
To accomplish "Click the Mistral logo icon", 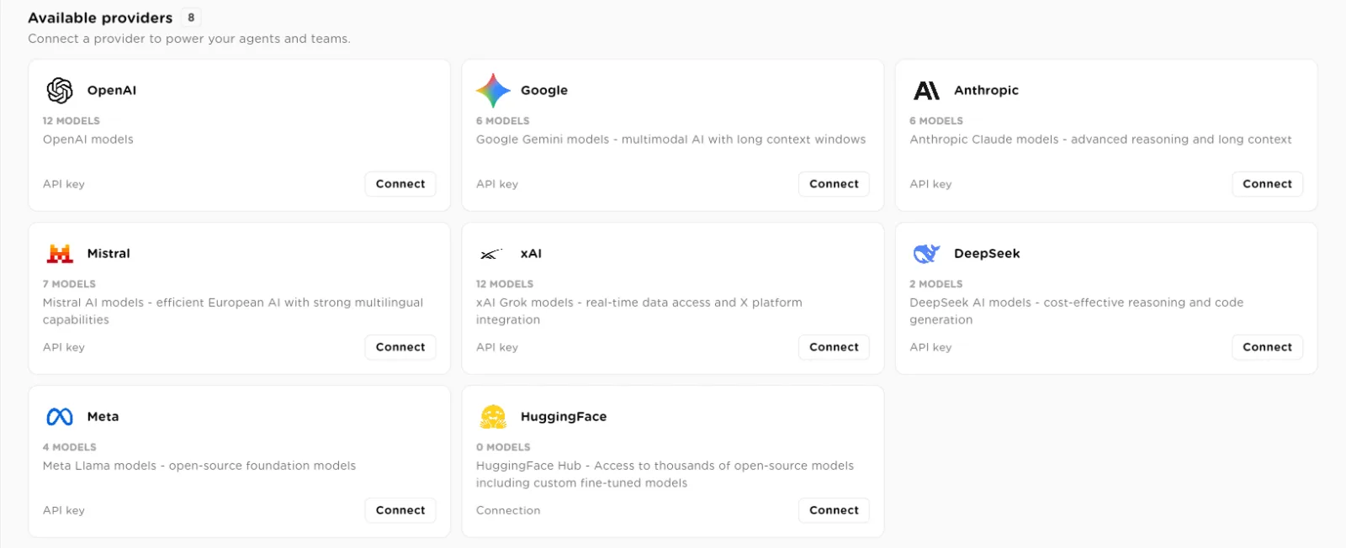I will 60,253.
